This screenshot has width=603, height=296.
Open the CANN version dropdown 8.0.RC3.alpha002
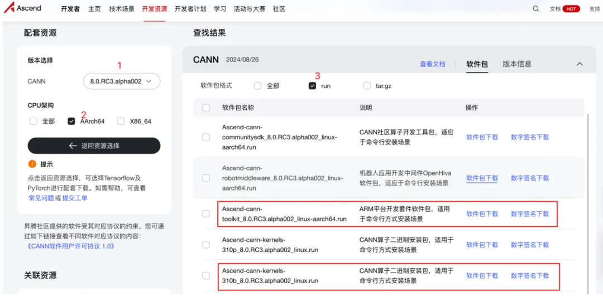click(x=121, y=81)
